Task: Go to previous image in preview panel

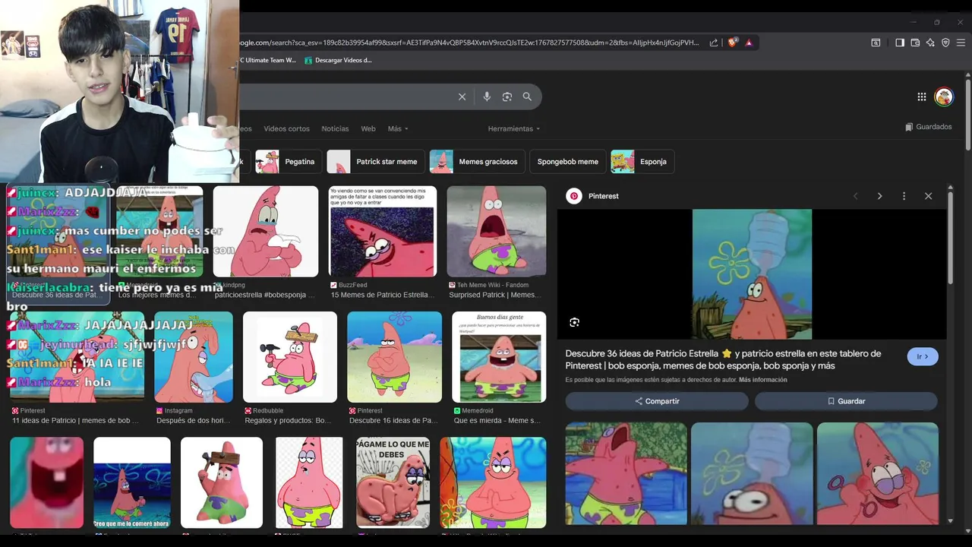Action: click(x=856, y=196)
